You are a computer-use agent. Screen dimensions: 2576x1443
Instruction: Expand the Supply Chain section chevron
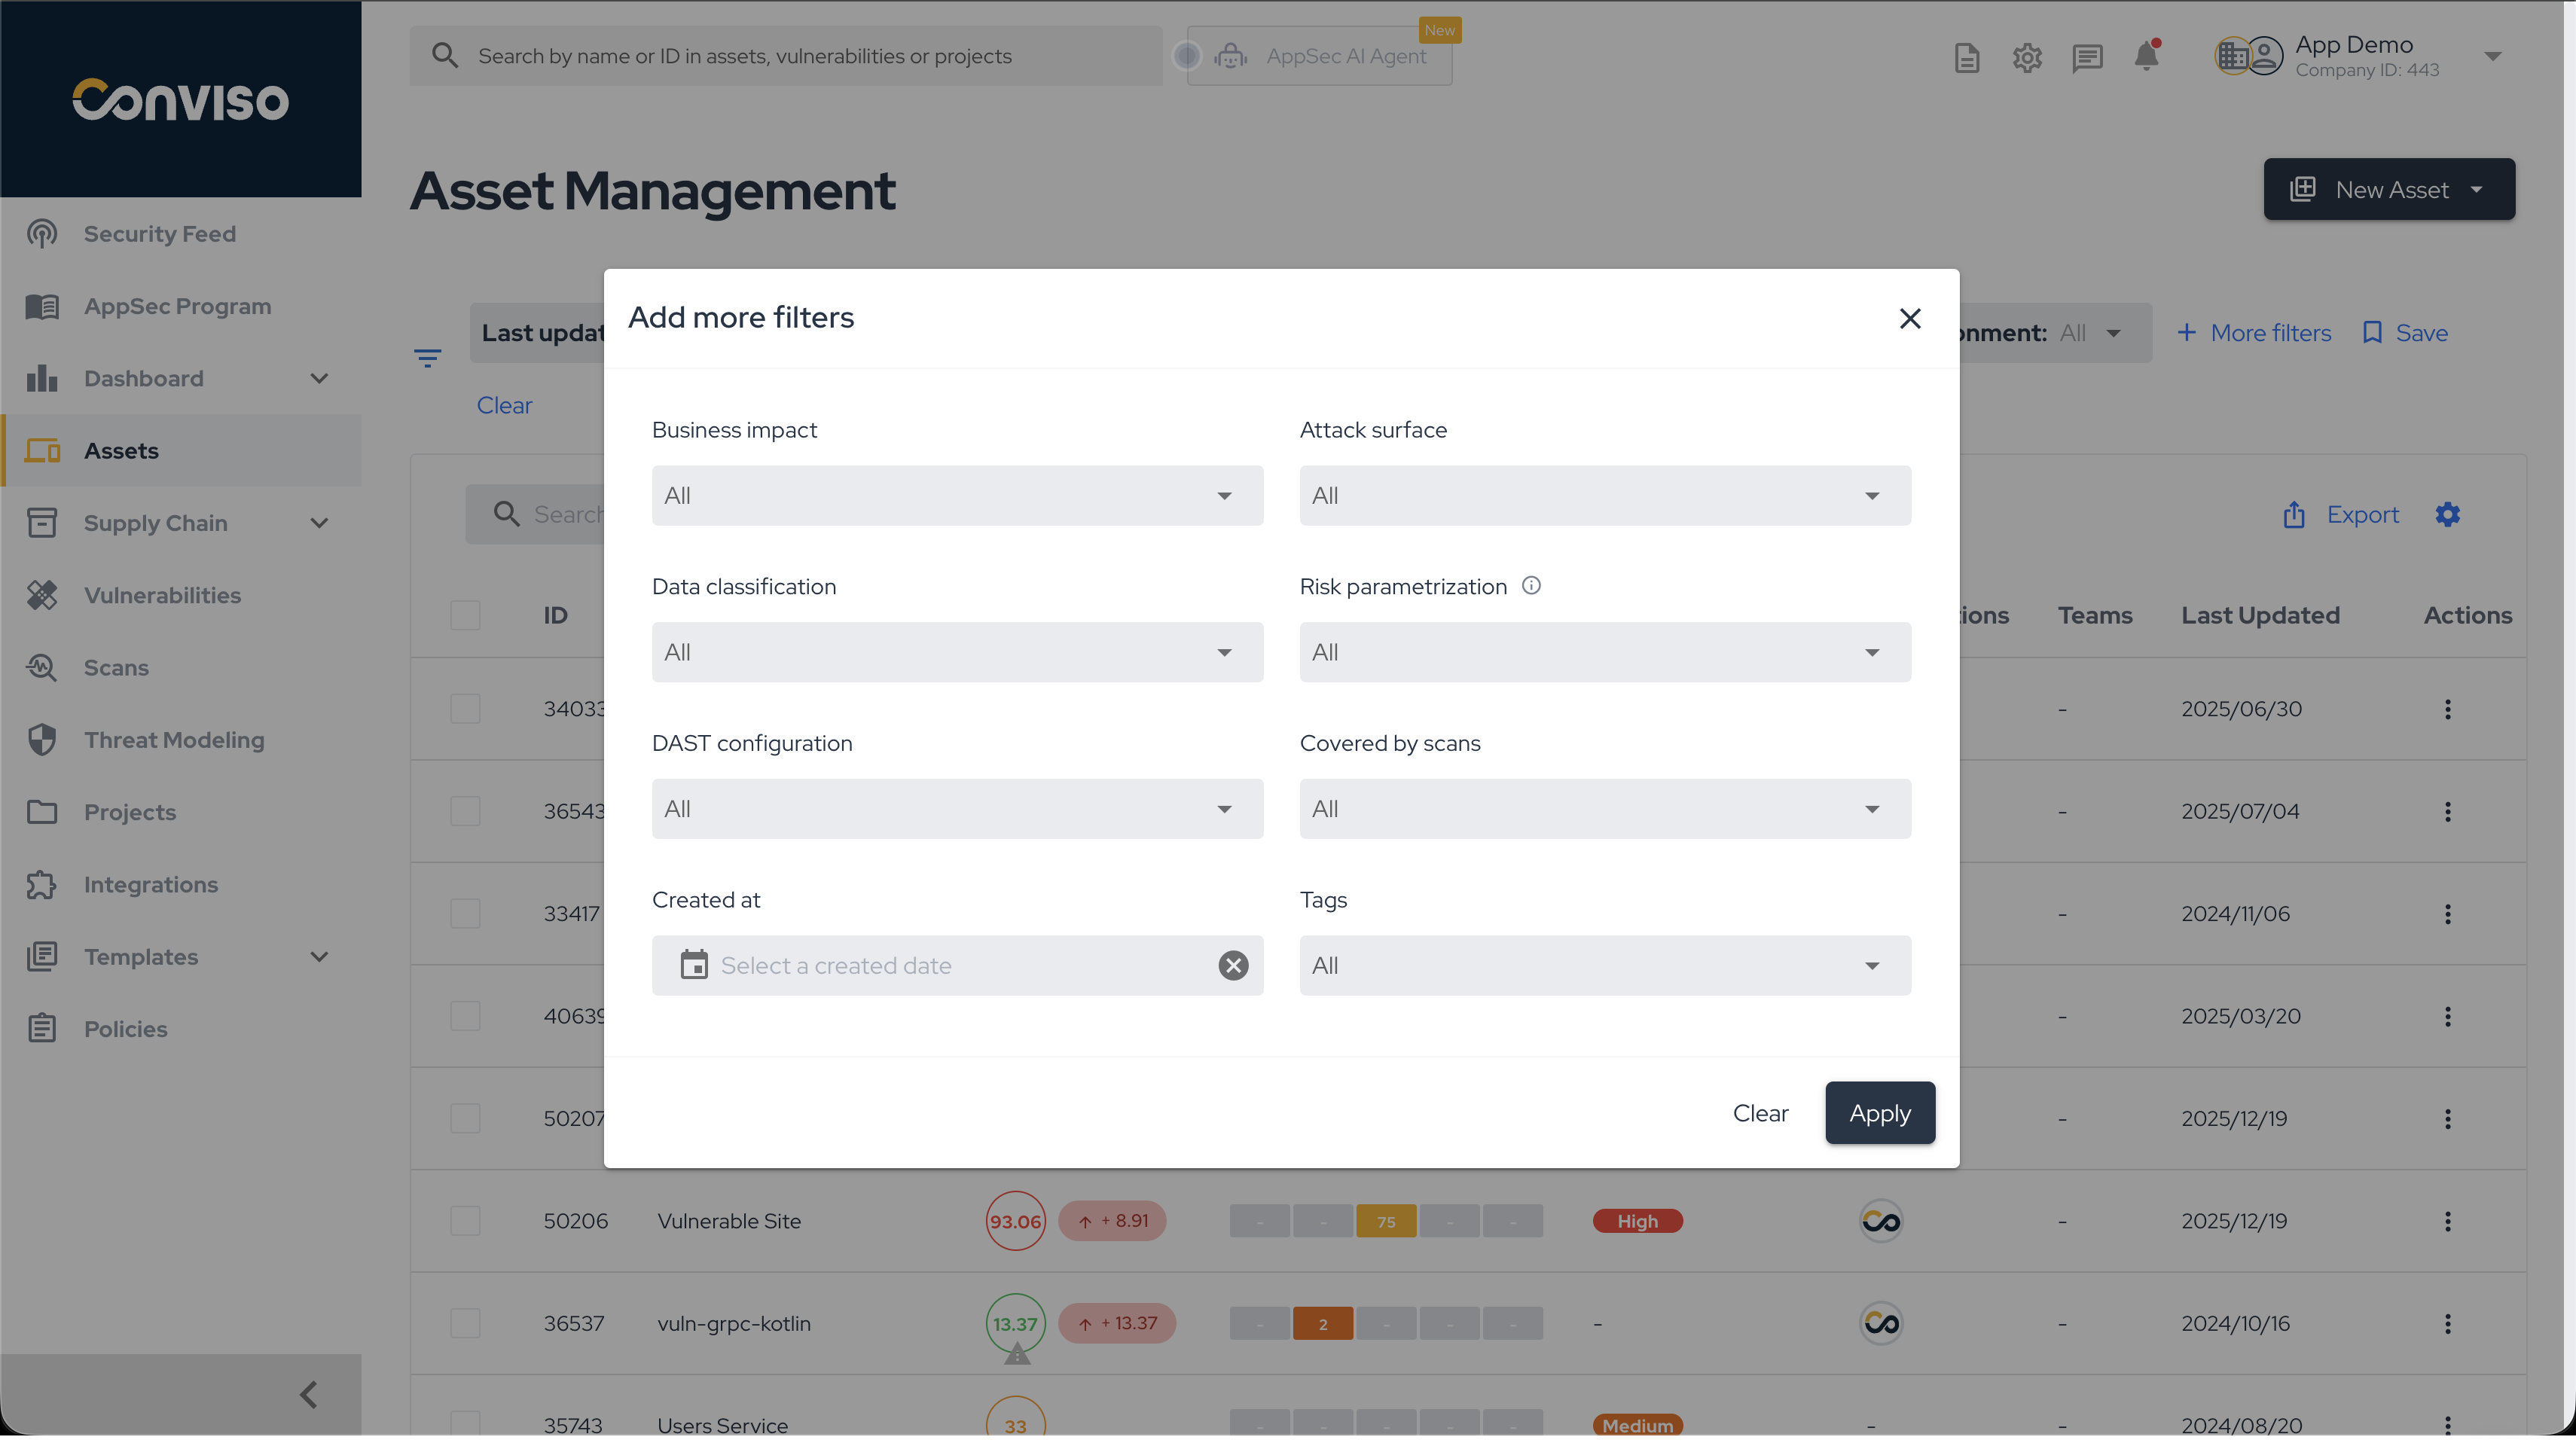pos(319,523)
